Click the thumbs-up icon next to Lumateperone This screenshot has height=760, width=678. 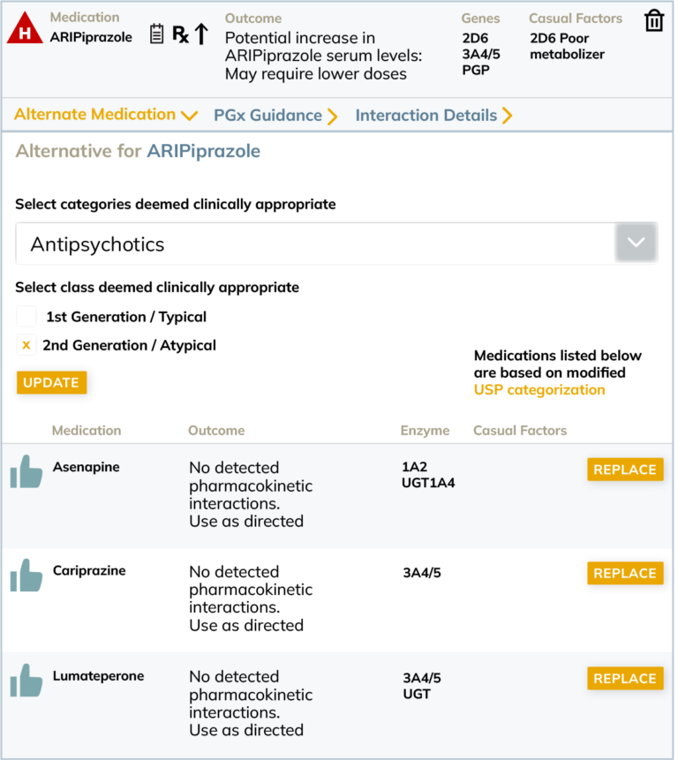click(26, 681)
